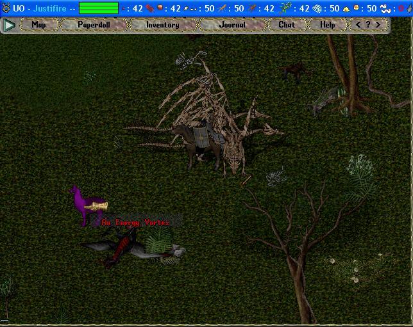Click the brown mandrake counter icon beside the third 42
The image size is (413, 327).
(252, 8)
